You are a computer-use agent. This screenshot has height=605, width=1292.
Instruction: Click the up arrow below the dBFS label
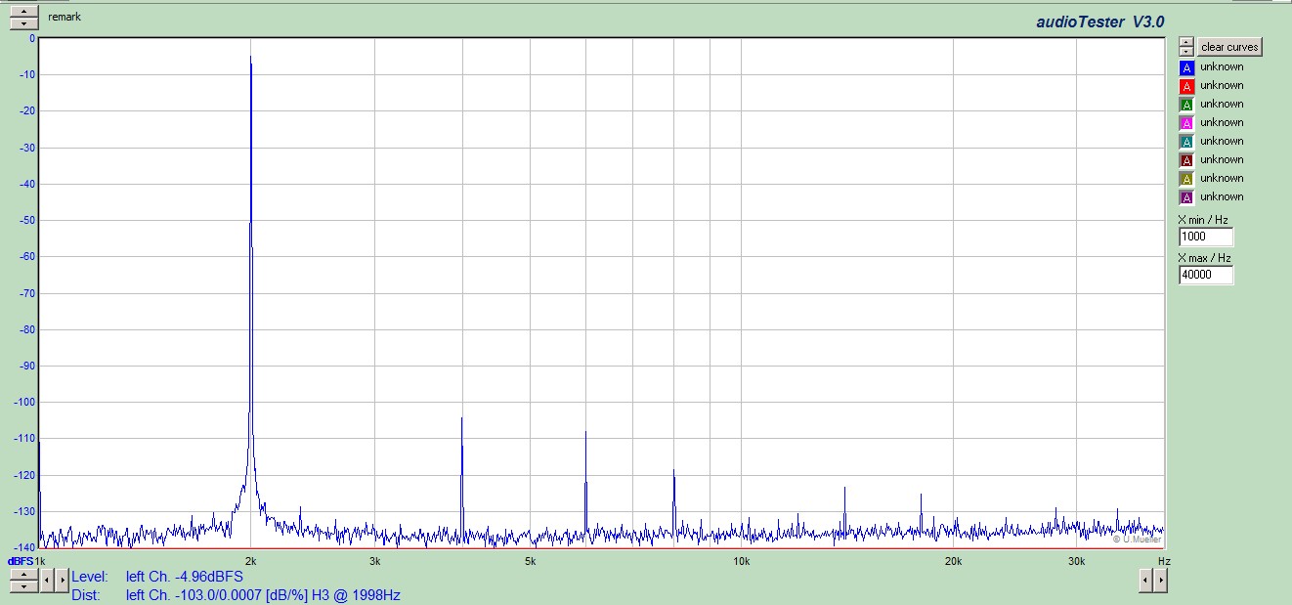point(24,575)
